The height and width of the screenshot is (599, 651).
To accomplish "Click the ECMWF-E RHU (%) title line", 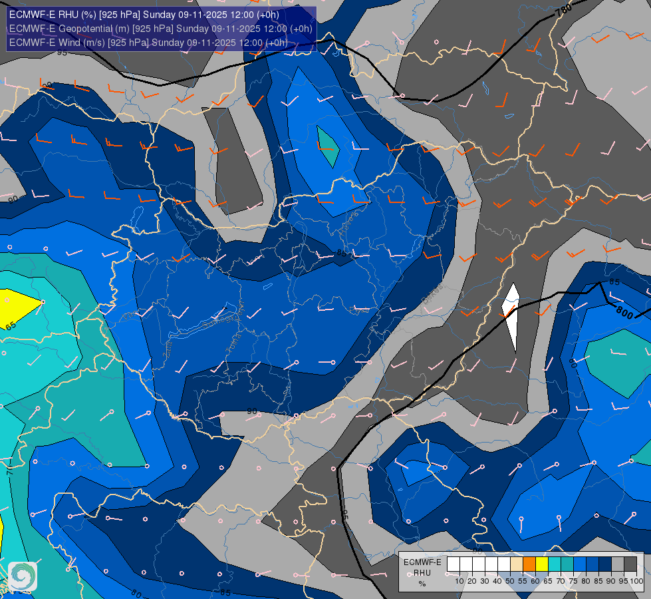I will (x=144, y=15).
